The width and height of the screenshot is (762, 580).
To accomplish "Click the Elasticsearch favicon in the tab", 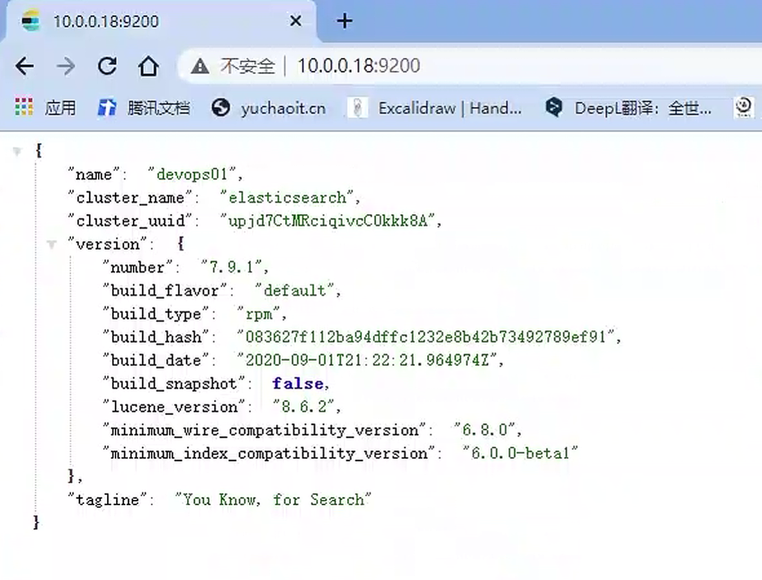I will coord(30,21).
